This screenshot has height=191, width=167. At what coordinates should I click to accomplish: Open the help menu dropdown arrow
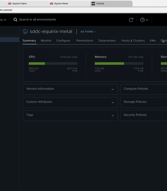point(147,20)
